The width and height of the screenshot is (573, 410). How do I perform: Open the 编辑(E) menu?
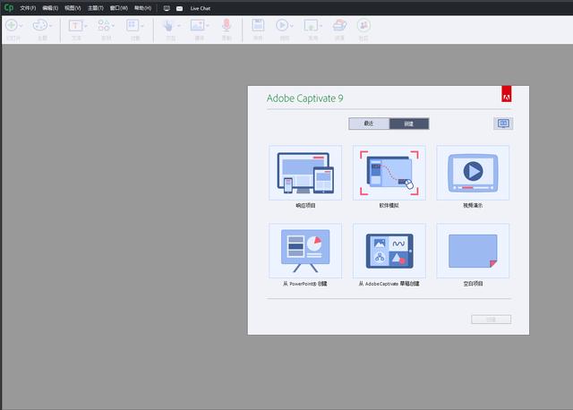click(50, 8)
